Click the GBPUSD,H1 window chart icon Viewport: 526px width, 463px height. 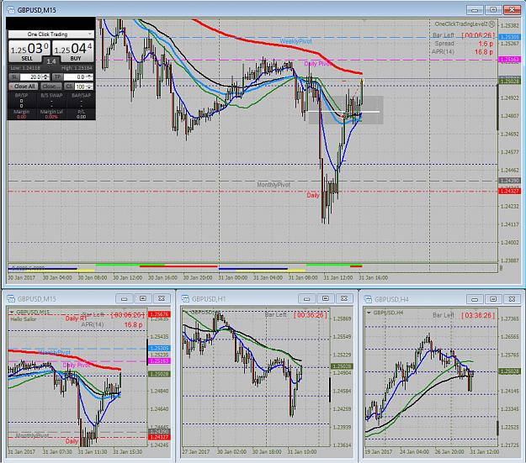point(185,298)
